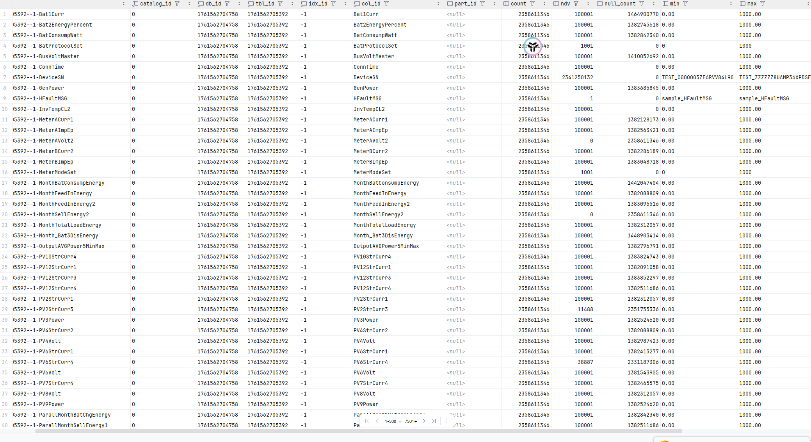This screenshot has height=442, width=811.
Task: Click the floating AI assistant circle icon
Action: tap(533, 46)
